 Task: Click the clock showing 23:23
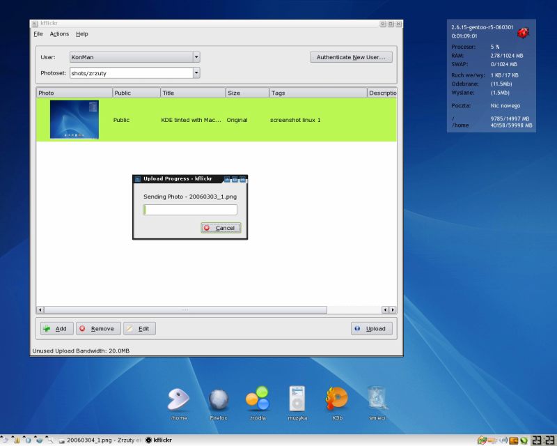pos(543,440)
